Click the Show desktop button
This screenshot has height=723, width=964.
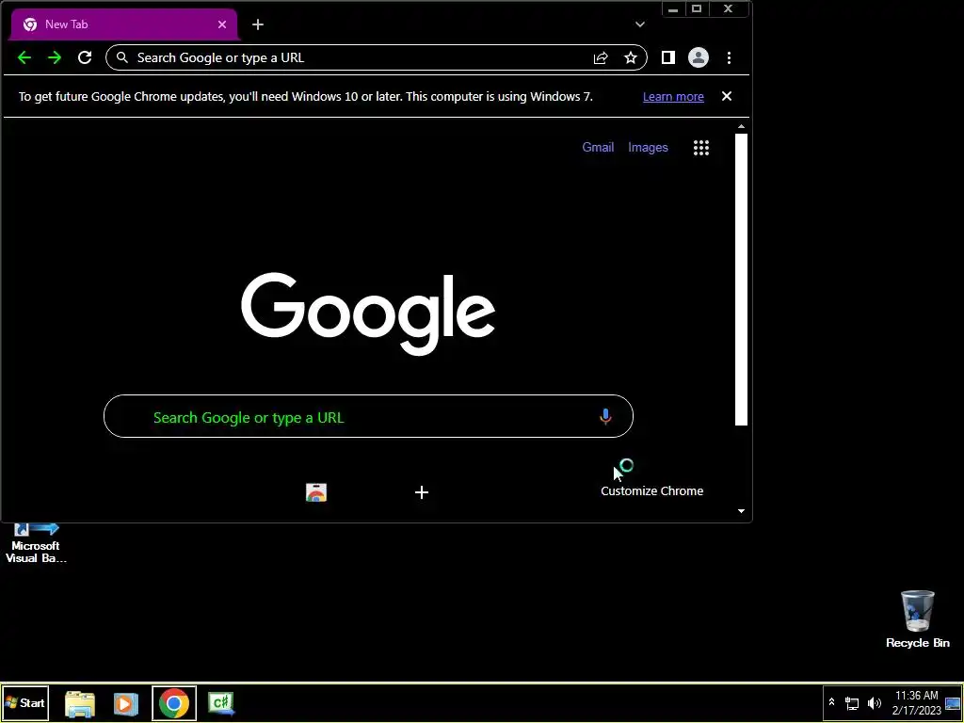click(x=953, y=703)
